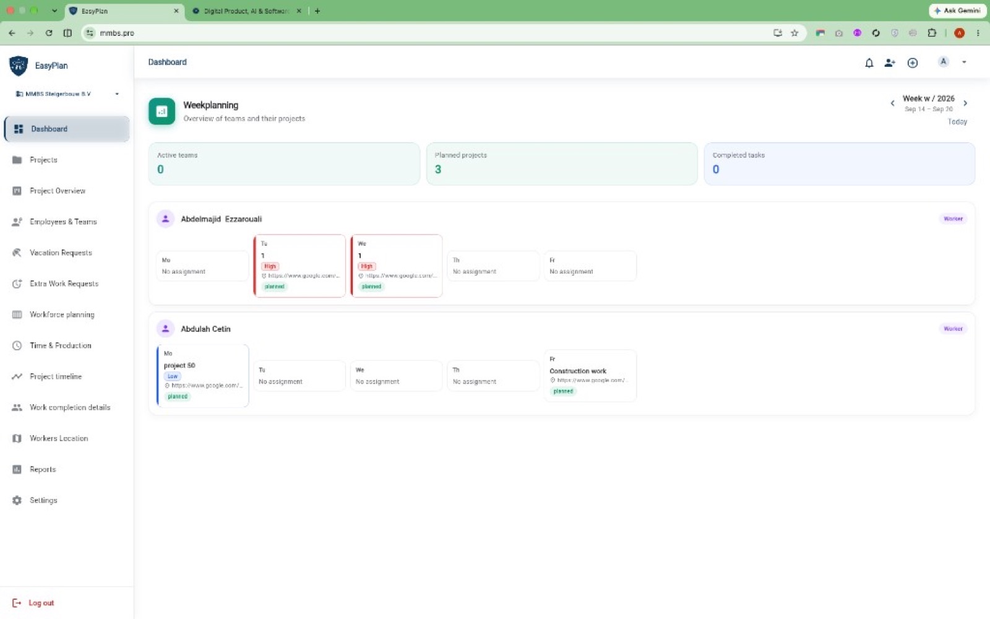This screenshot has width=990, height=619.
Task: Open the user avatar 'A' in header
Action: [x=943, y=61]
